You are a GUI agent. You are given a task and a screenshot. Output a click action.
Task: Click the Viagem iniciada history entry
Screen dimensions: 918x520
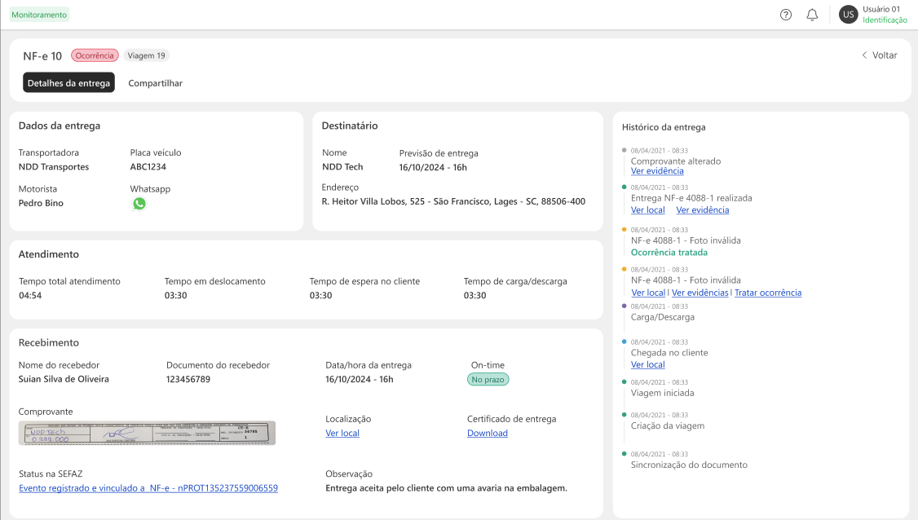[662, 393]
